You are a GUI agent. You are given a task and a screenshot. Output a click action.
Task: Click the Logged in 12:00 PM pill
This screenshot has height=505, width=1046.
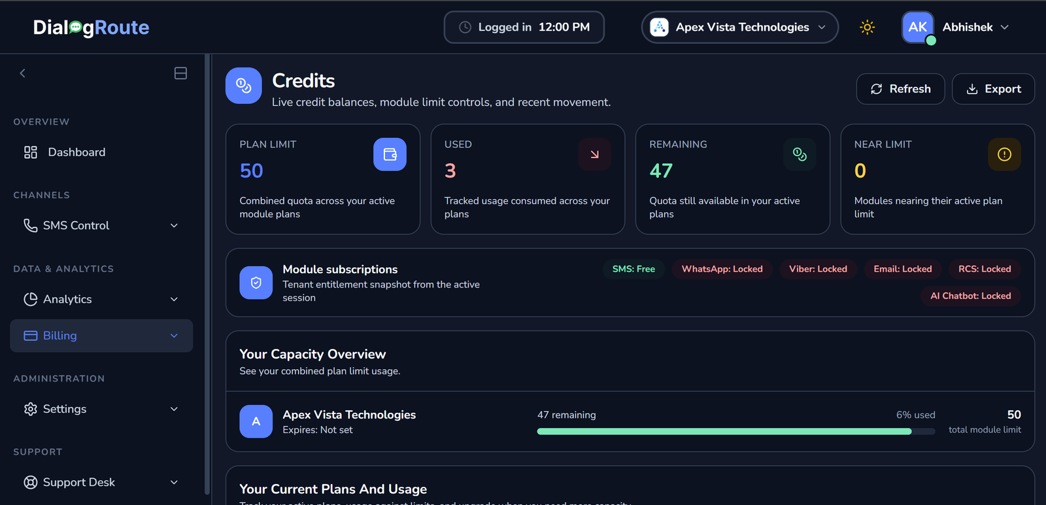point(524,27)
